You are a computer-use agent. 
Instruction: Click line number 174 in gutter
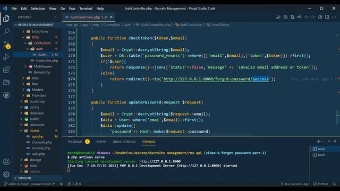point(71,79)
